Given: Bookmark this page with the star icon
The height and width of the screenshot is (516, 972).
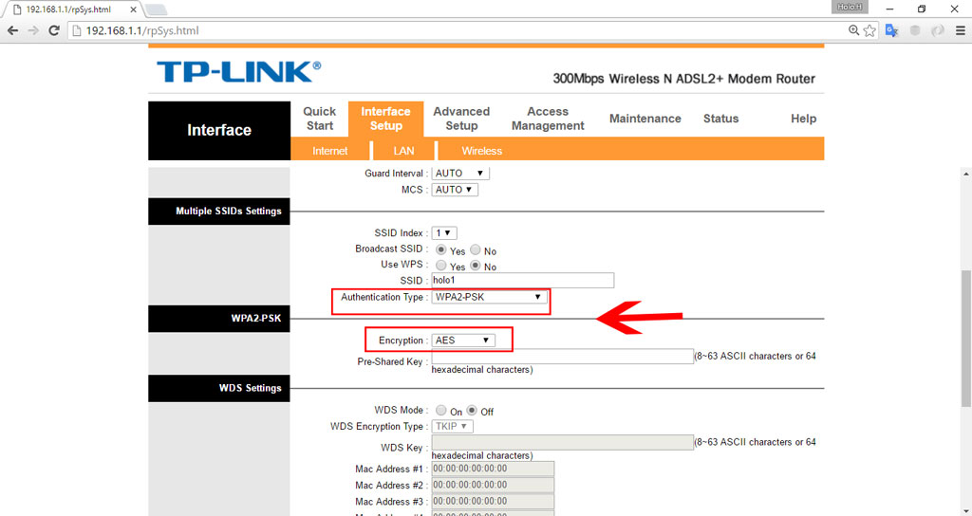Looking at the screenshot, I should pyautogui.click(x=869, y=30).
